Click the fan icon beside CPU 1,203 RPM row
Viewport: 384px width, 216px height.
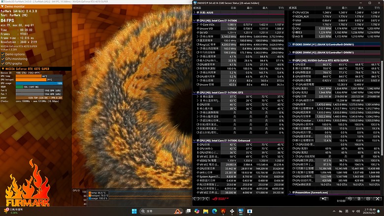[293, 29]
